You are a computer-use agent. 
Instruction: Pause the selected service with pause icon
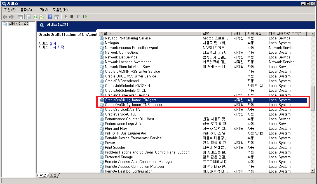[78, 17]
